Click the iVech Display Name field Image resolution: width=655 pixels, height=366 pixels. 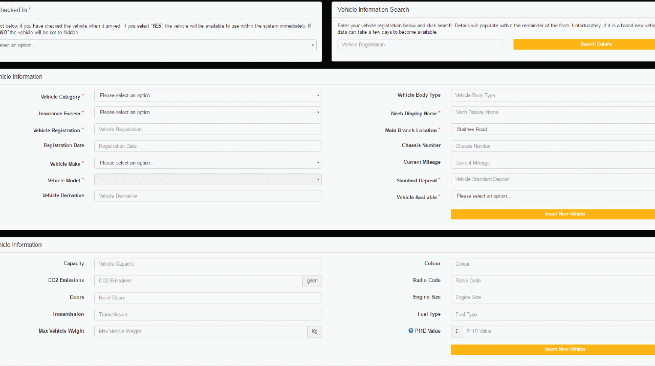[553, 112]
